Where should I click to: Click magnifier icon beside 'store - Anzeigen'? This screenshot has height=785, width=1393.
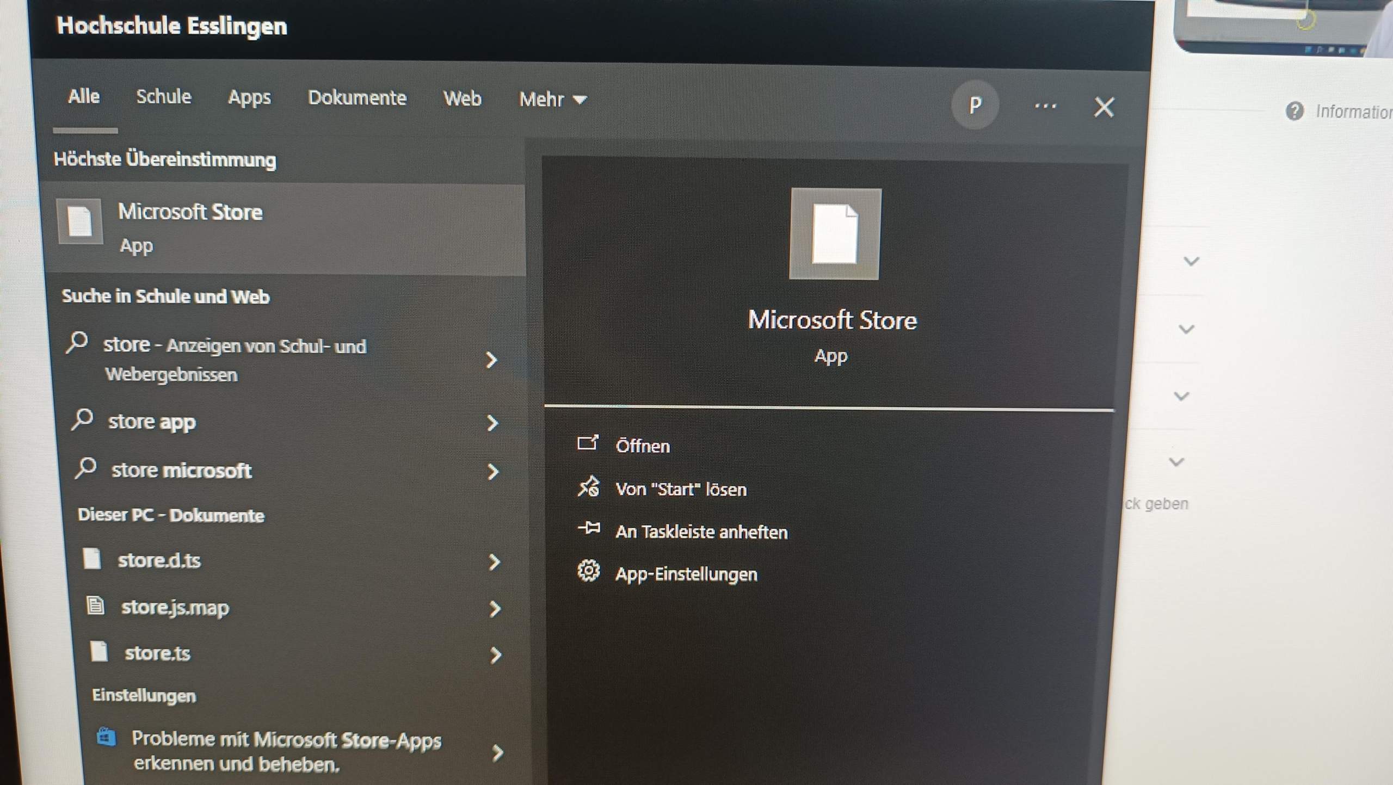(77, 342)
